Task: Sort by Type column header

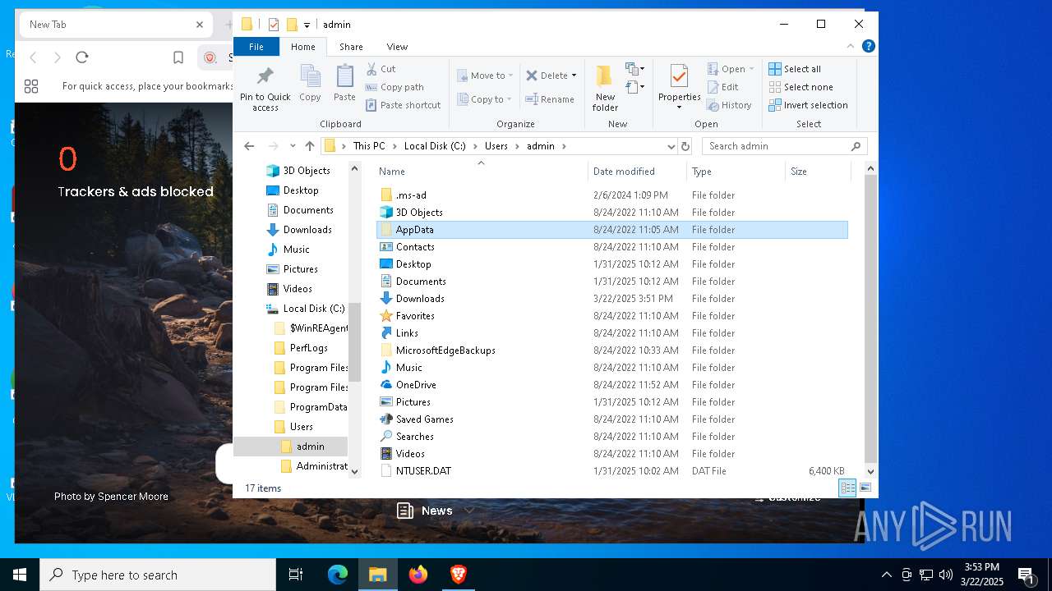Action: point(736,171)
